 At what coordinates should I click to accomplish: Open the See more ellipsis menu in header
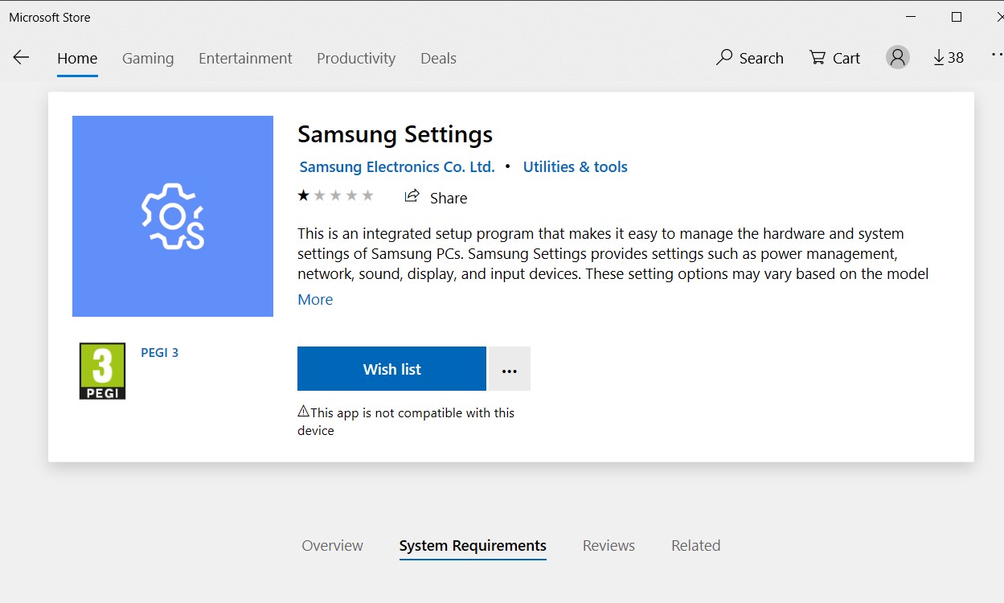point(997,56)
